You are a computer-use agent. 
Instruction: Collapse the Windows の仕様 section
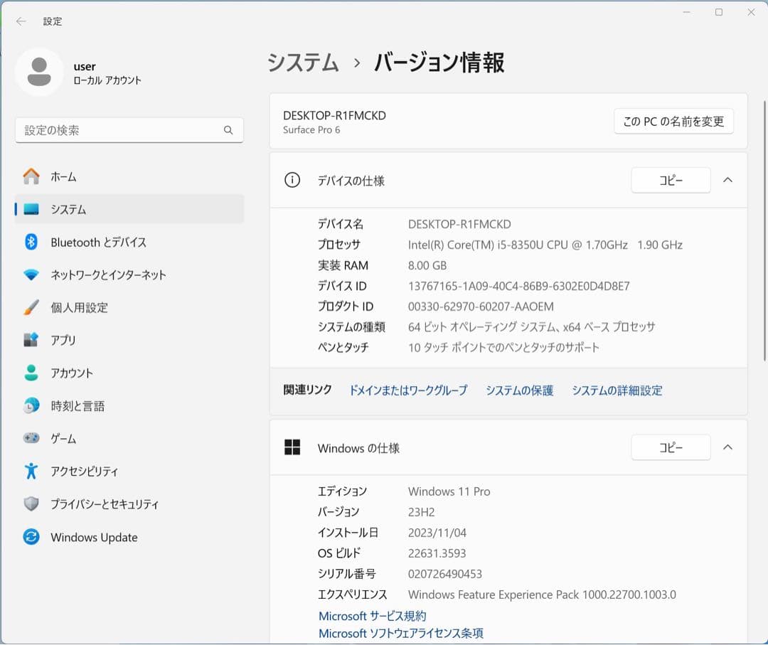pos(727,447)
